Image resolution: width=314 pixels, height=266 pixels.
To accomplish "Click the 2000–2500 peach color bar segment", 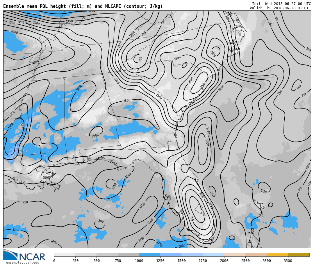I will 235,255.
